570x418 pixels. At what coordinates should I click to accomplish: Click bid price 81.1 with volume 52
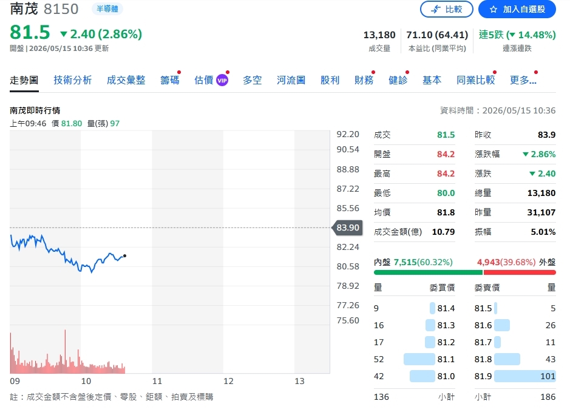click(x=415, y=359)
